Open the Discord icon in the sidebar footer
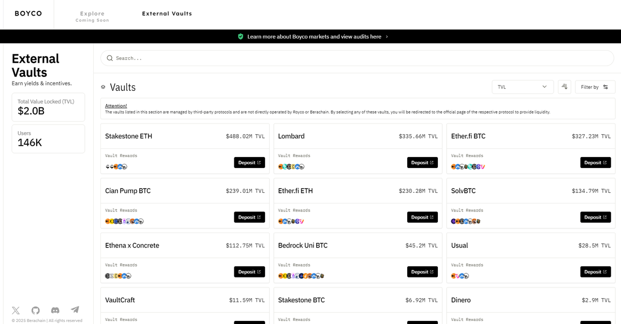This screenshot has width=621, height=324. point(55,310)
